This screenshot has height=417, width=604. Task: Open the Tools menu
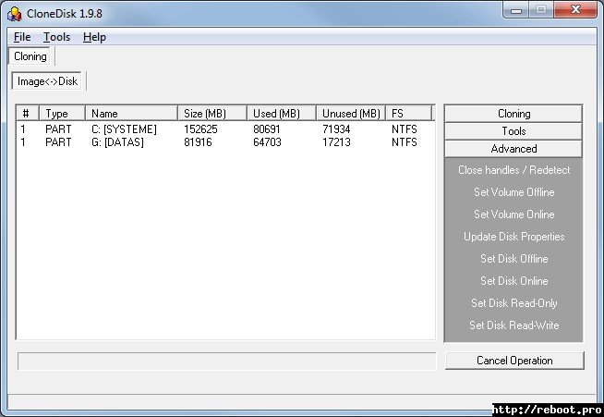coord(56,37)
